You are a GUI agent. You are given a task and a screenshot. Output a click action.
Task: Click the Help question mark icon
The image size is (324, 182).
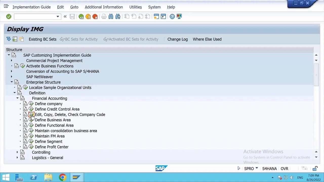(x=172, y=16)
